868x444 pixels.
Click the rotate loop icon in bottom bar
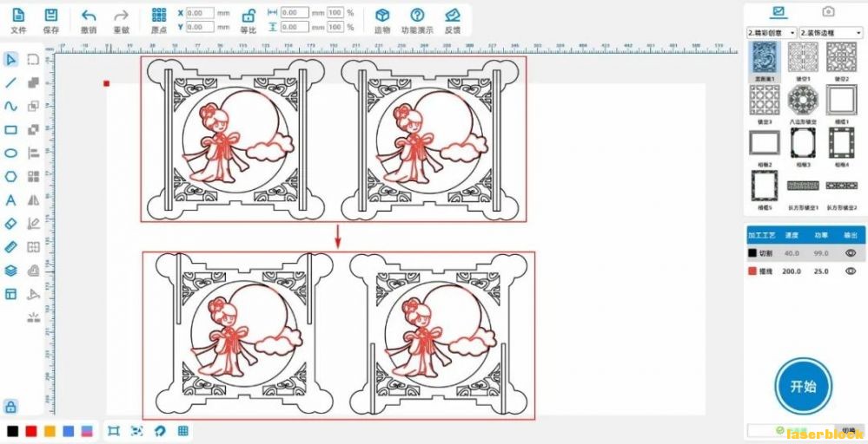[x=160, y=431]
